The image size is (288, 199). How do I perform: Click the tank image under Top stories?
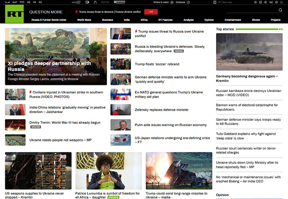[x=249, y=52]
